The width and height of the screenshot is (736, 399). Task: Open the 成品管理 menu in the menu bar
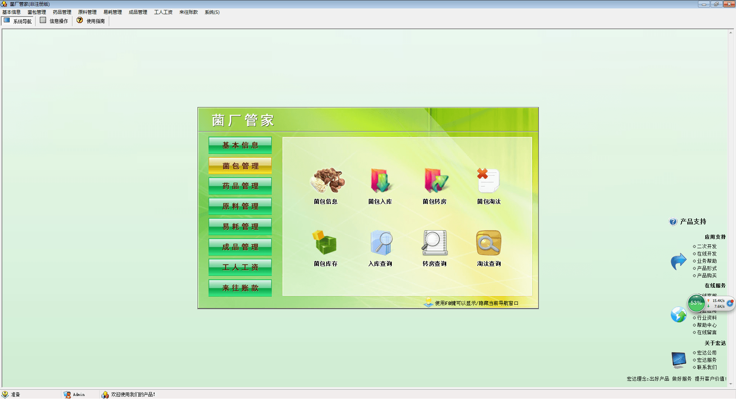pyautogui.click(x=138, y=12)
